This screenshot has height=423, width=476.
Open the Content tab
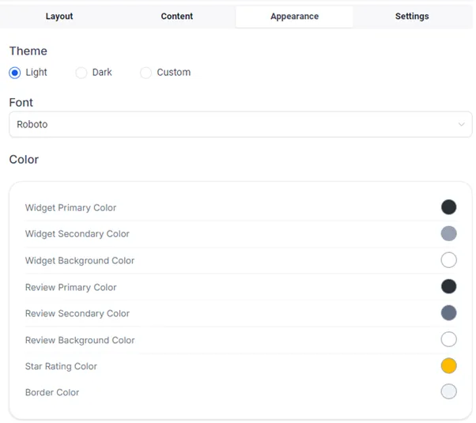[176, 17]
